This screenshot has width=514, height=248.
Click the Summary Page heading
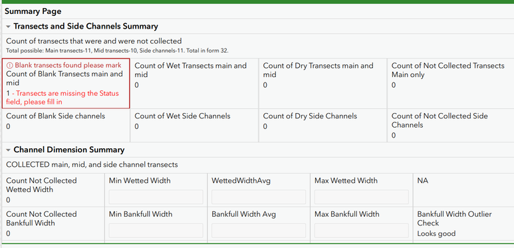click(33, 11)
